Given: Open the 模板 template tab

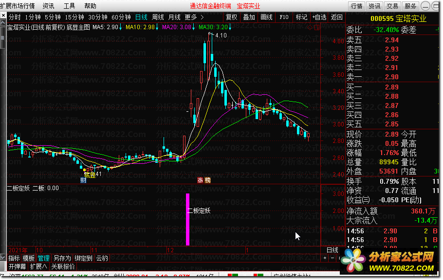Looking at the screenshot, I should pyautogui.click(x=29, y=258).
